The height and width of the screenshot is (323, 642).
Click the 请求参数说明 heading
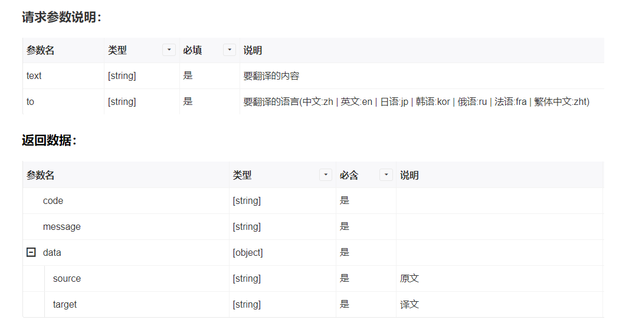point(61,17)
